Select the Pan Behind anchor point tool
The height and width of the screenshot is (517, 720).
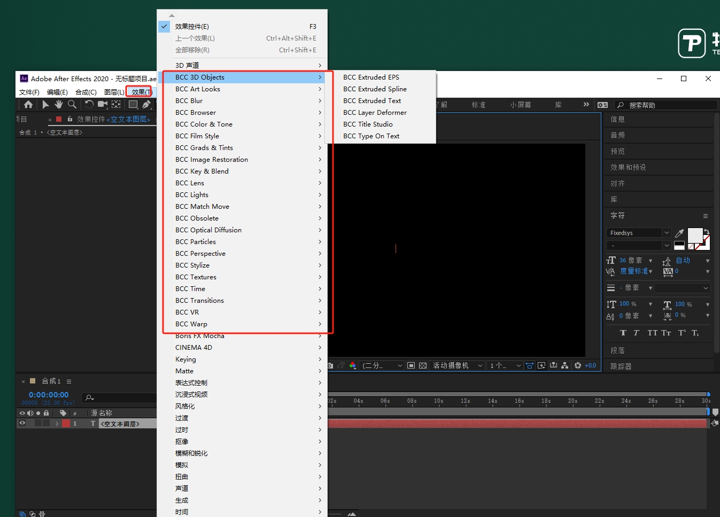(116, 105)
